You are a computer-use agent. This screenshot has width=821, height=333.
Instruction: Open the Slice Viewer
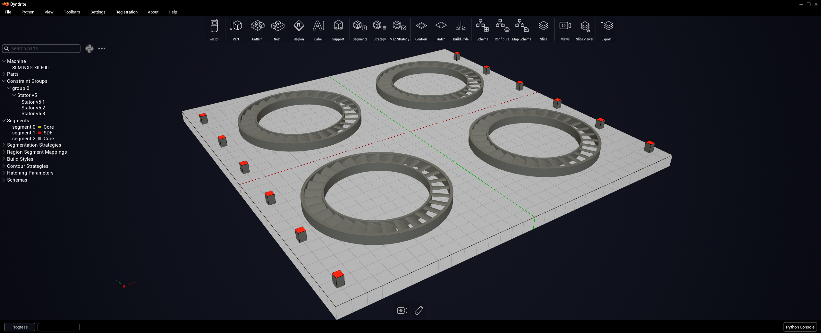[x=585, y=30]
